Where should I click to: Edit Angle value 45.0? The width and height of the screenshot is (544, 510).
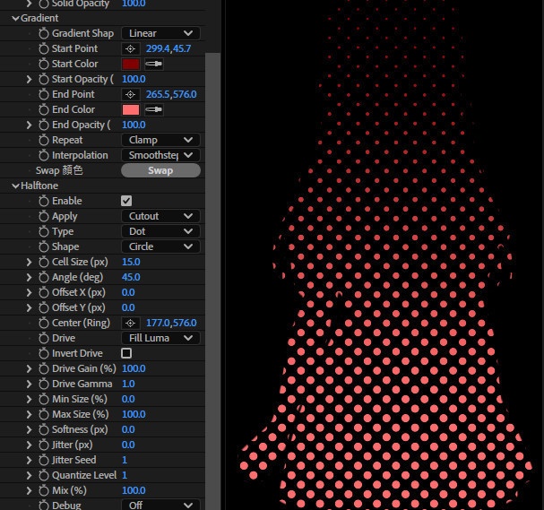(131, 277)
